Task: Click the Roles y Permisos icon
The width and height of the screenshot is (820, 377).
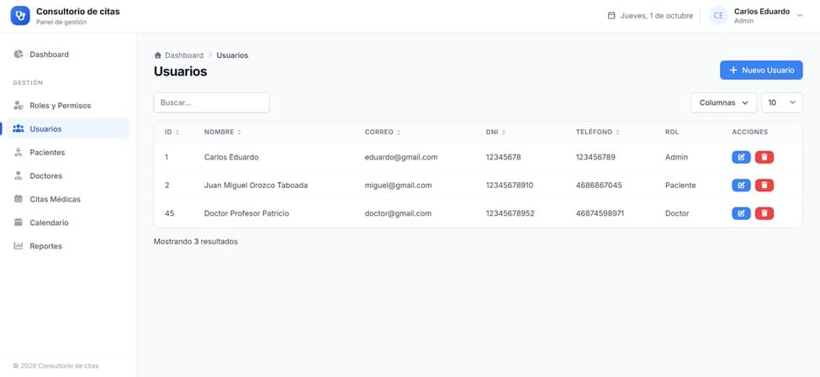Action: click(x=19, y=106)
